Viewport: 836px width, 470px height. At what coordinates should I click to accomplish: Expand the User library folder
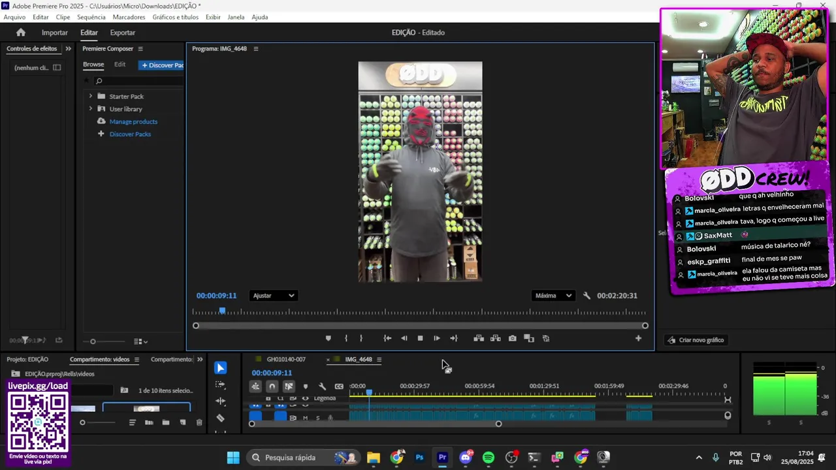pyautogui.click(x=90, y=108)
